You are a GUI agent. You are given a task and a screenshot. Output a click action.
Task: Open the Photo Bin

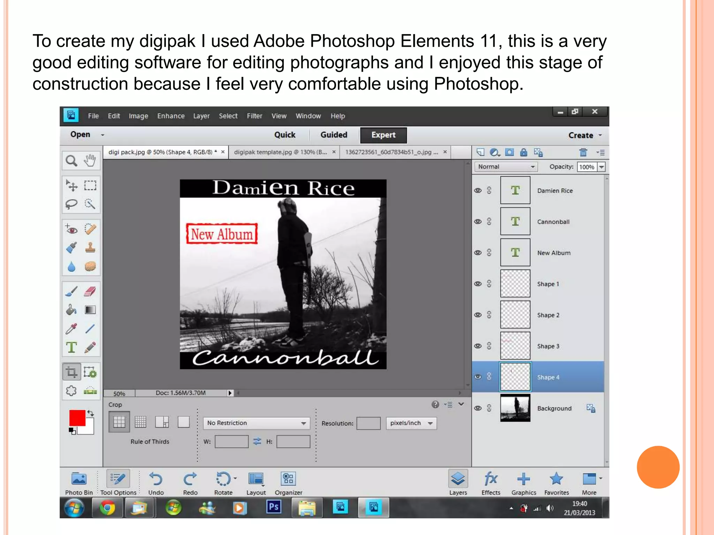coord(79,483)
